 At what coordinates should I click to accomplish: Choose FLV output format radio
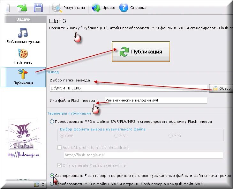tap(116, 136)
